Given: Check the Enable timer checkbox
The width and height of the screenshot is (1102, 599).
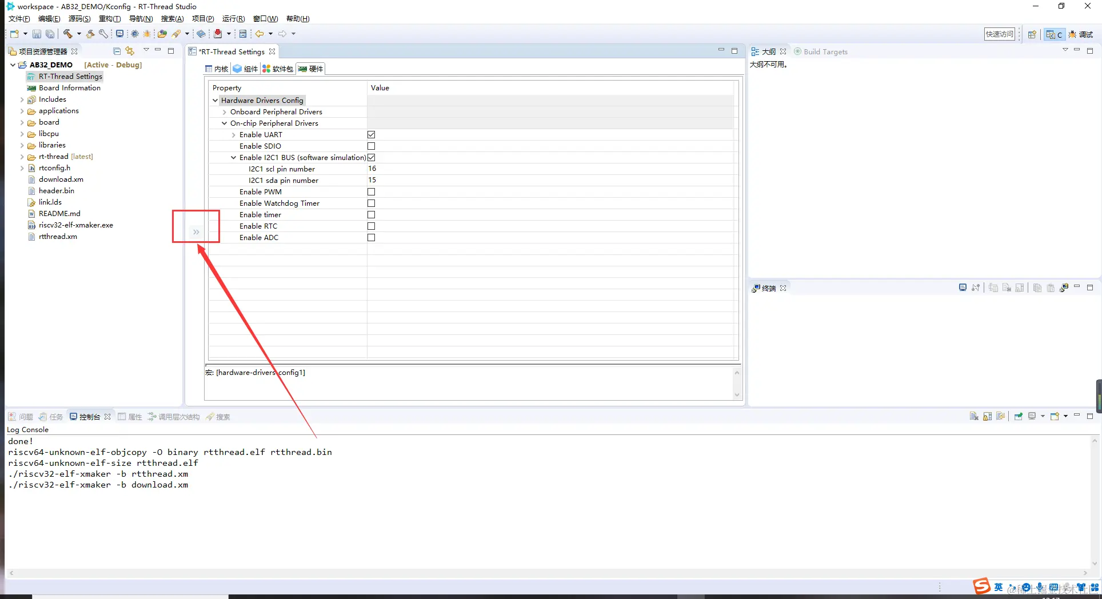Looking at the screenshot, I should coord(371,214).
